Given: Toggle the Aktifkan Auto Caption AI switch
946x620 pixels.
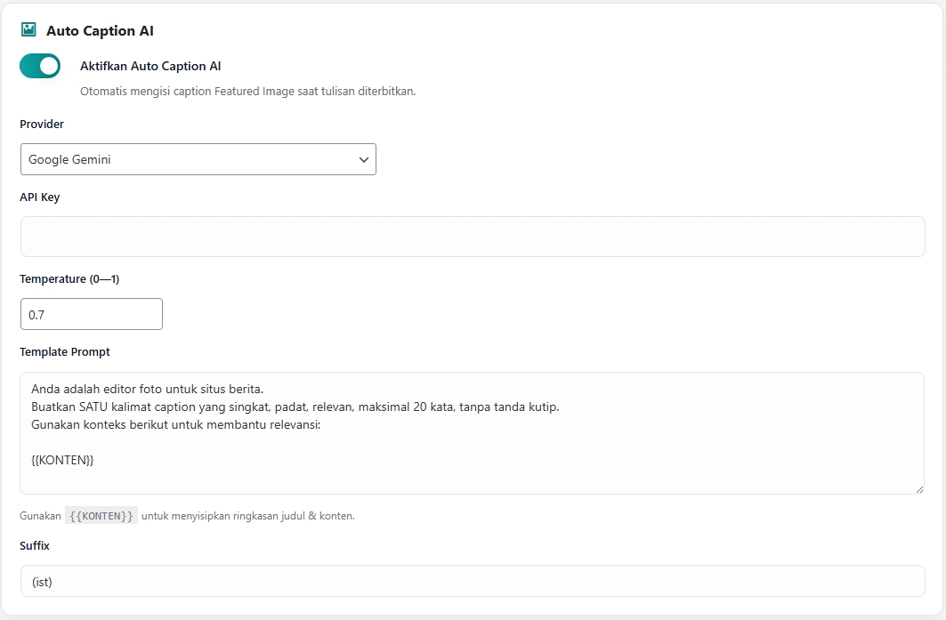Looking at the screenshot, I should coord(40,66).
